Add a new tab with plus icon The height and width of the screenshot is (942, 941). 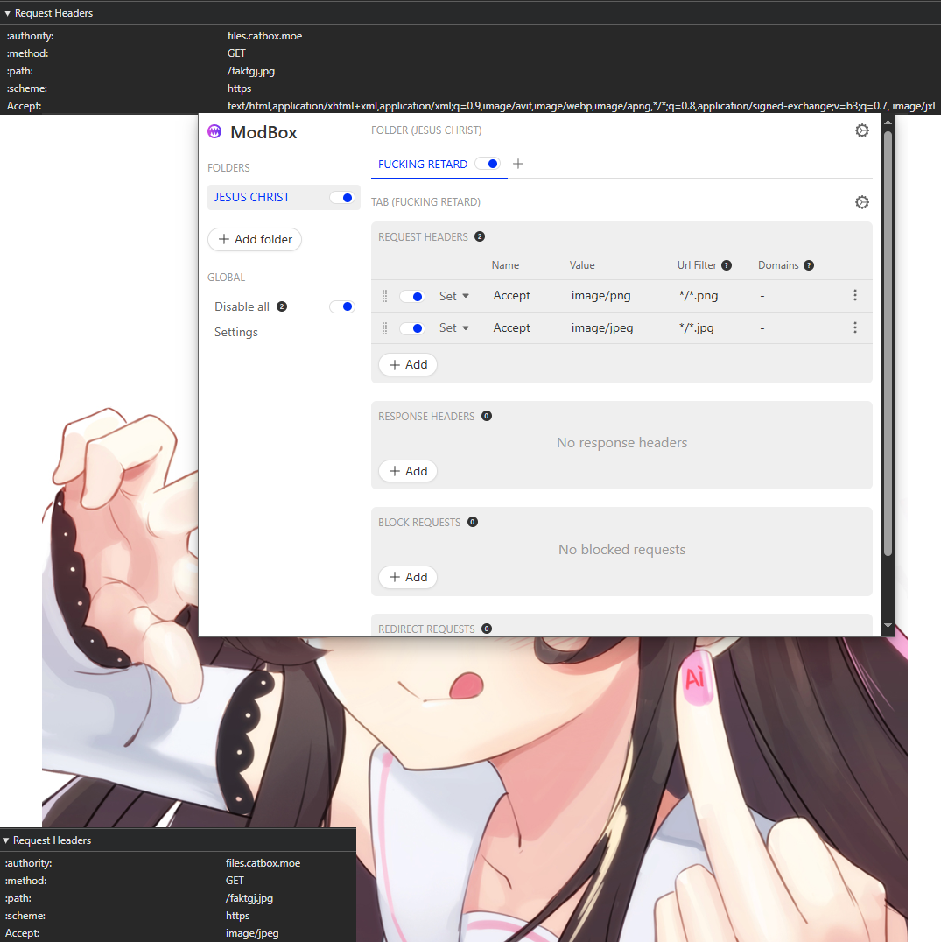[x=518, y=164]
